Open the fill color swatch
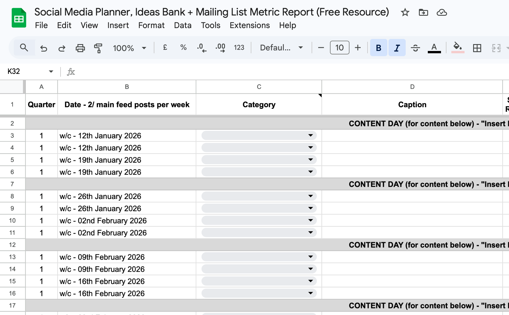Screen dimensions: 509x315 pos(458,48)
